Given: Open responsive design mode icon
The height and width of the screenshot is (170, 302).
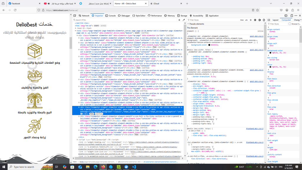Looking at the screenshot, I should click(x=291, y=16).
